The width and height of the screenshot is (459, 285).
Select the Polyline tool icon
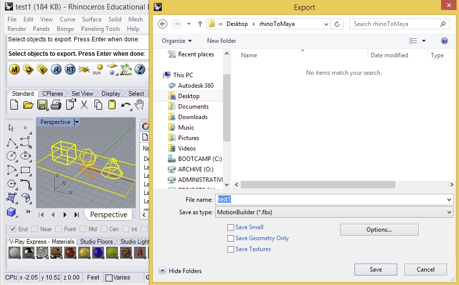click(x=11, y=142)
